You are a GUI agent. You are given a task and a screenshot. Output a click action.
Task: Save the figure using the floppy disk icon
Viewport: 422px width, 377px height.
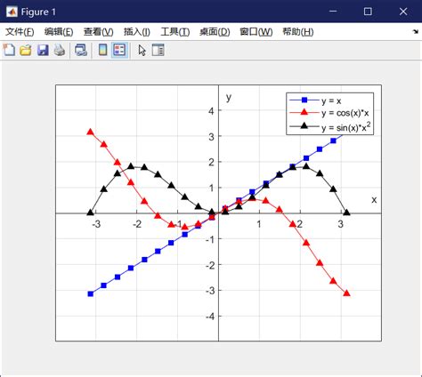click(43, 50)
